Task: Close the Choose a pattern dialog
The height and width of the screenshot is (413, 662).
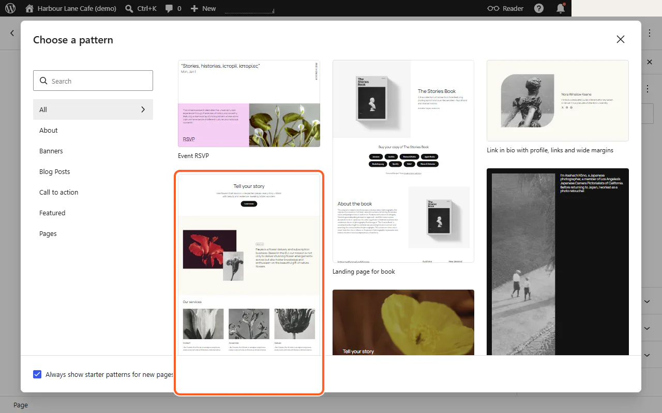Action: point(621,39)
